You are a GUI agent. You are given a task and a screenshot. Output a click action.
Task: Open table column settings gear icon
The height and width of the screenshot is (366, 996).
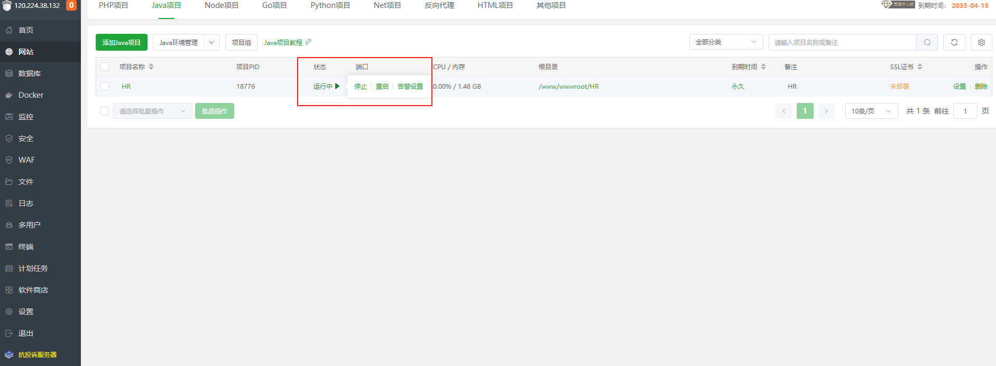point(981,42)
